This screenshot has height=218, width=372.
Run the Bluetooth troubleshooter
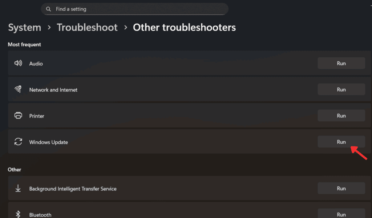point(341,214)
